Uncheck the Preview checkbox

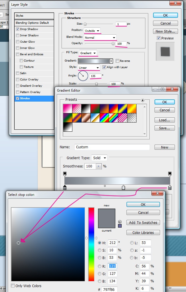(159, 38)
